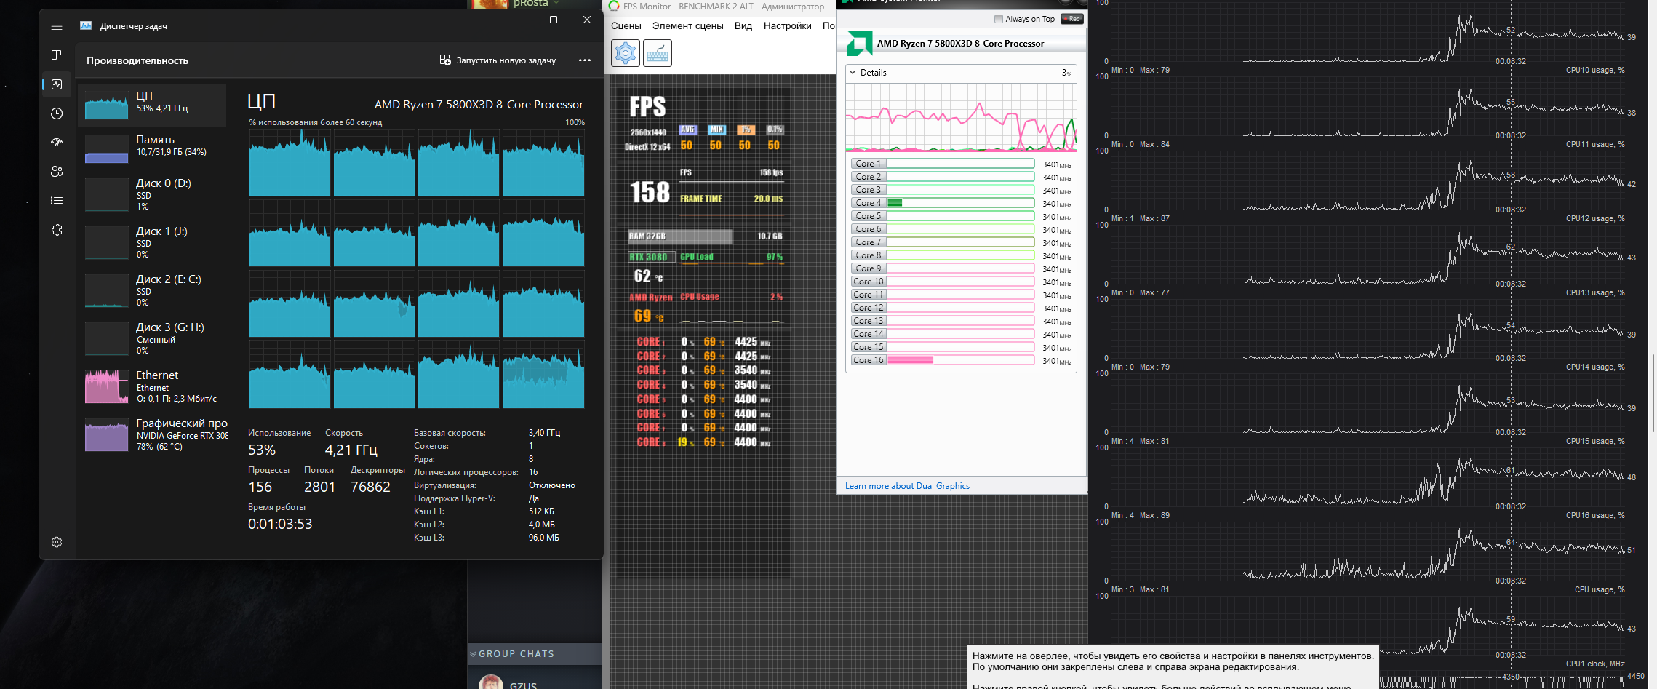Select ЦП item in performance list

click(152, 105)
